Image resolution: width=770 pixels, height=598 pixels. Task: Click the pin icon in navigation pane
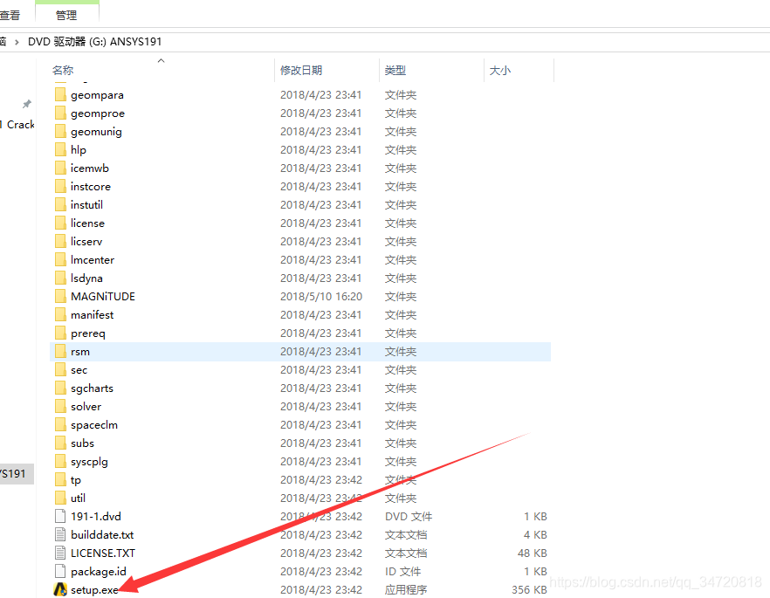click(x=26, y=104)
